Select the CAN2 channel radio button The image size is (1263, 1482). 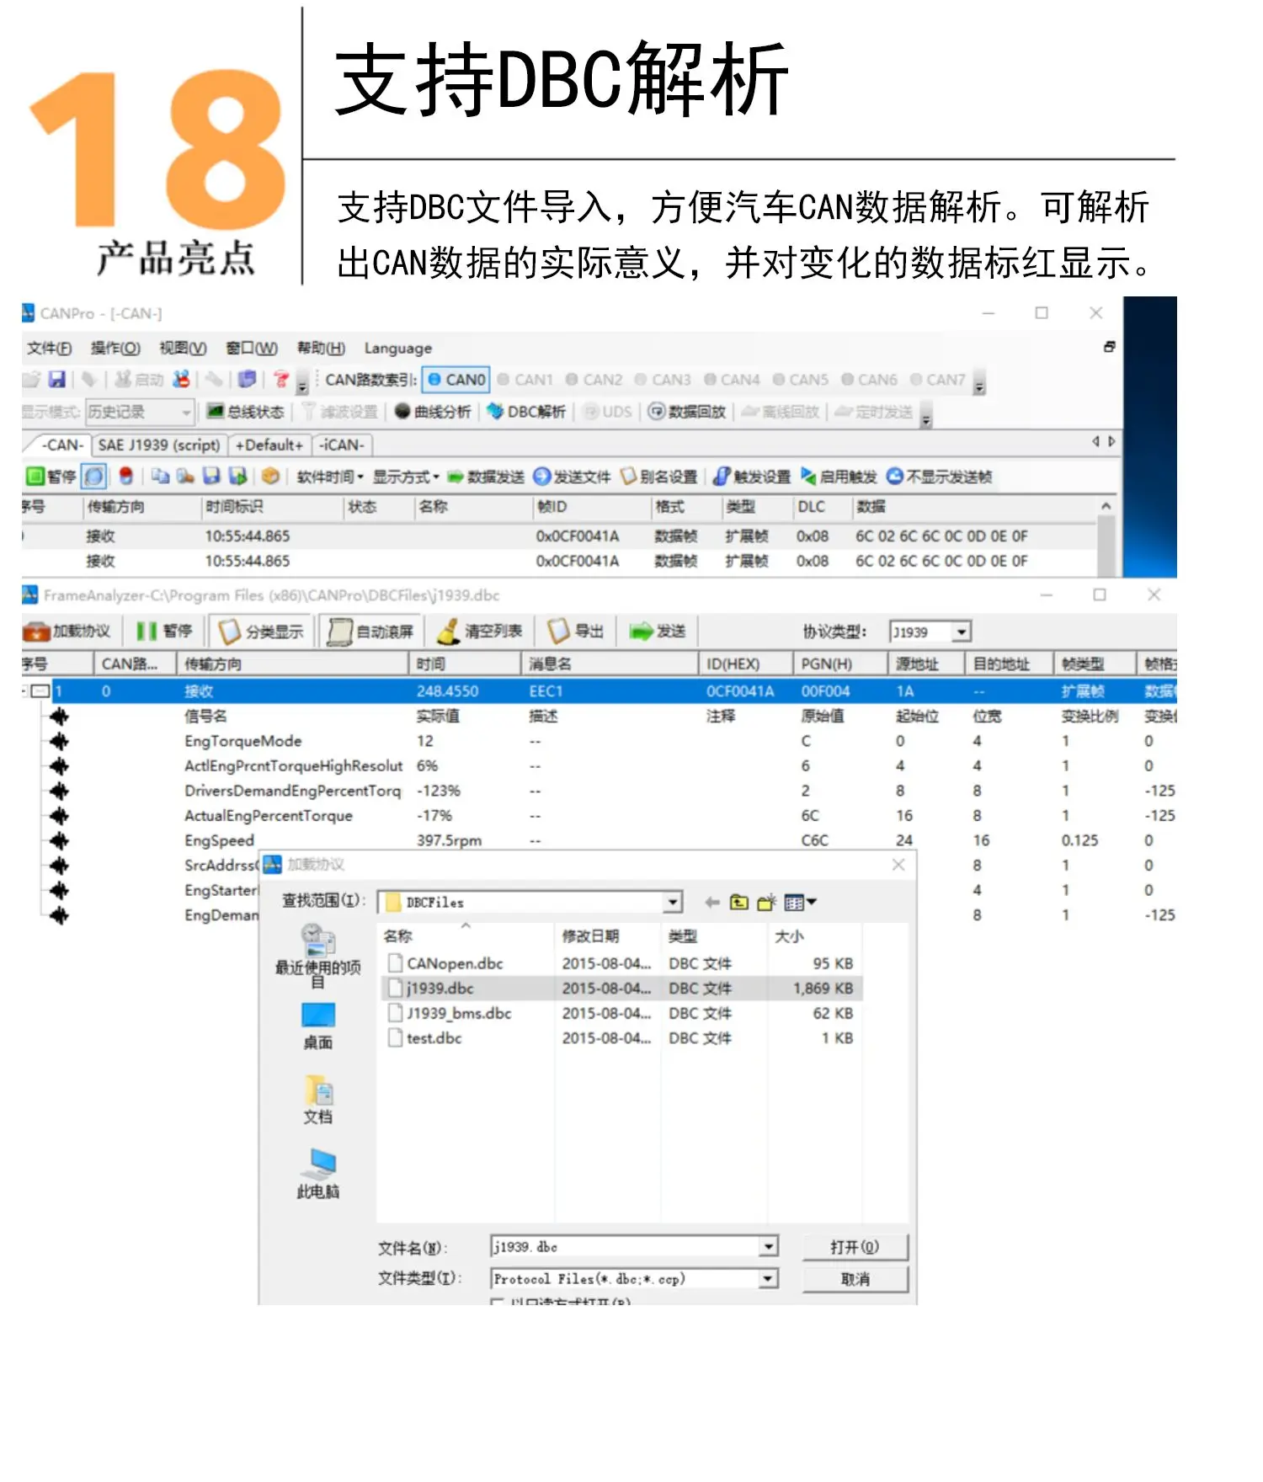594,380
